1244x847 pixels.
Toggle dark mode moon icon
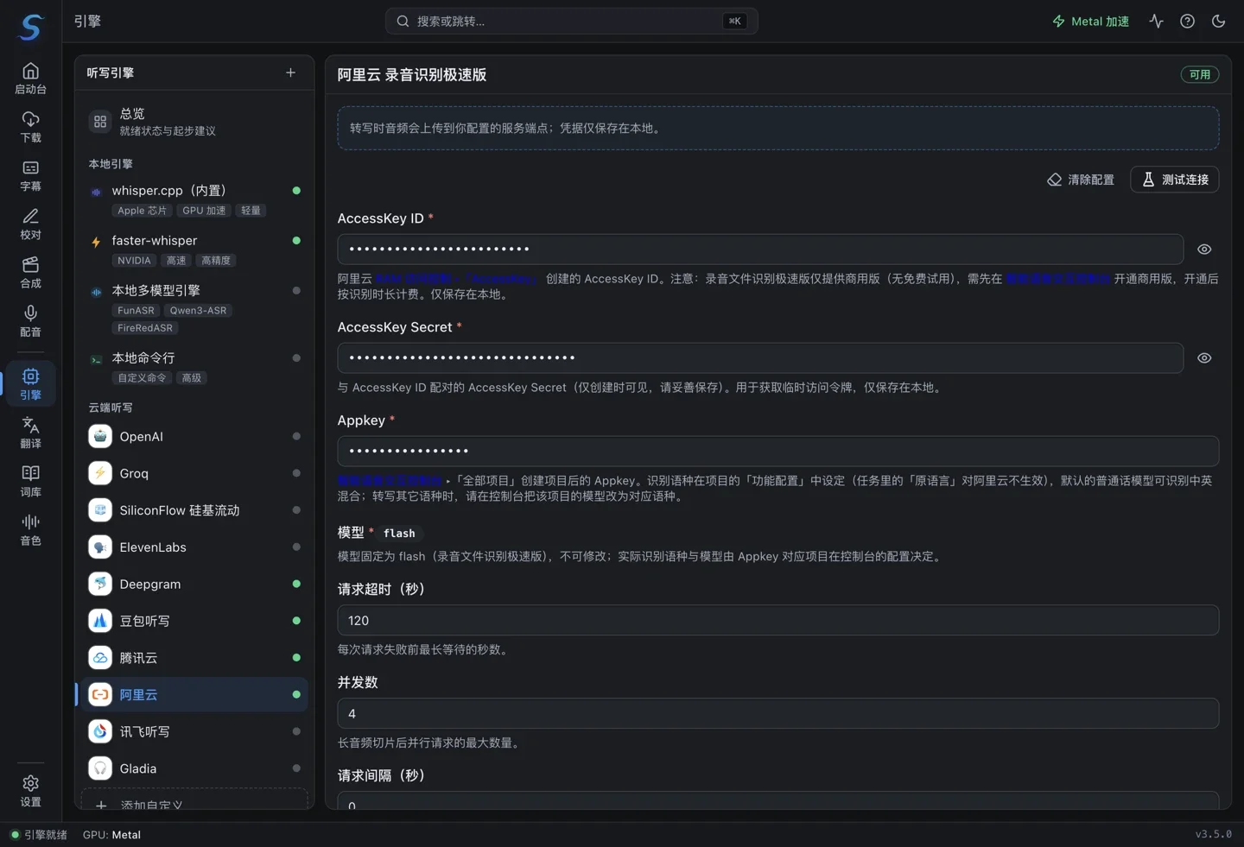tap(1218, 21)
